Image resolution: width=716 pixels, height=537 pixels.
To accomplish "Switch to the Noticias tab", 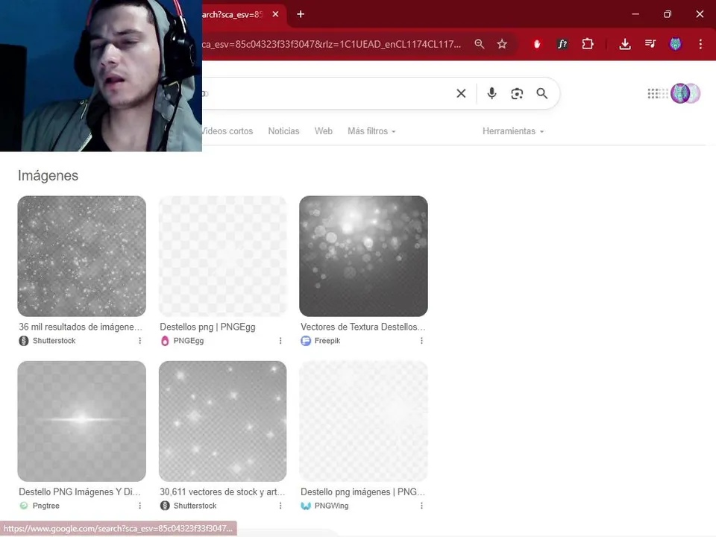I will [x=283, y=131].
